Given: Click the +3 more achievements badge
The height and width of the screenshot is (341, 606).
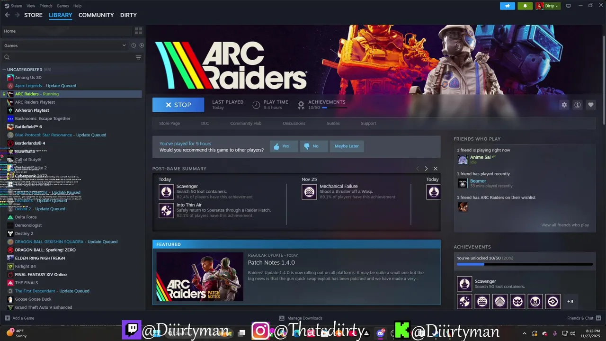Looking at the screenshot, I should tap(570, 301).
